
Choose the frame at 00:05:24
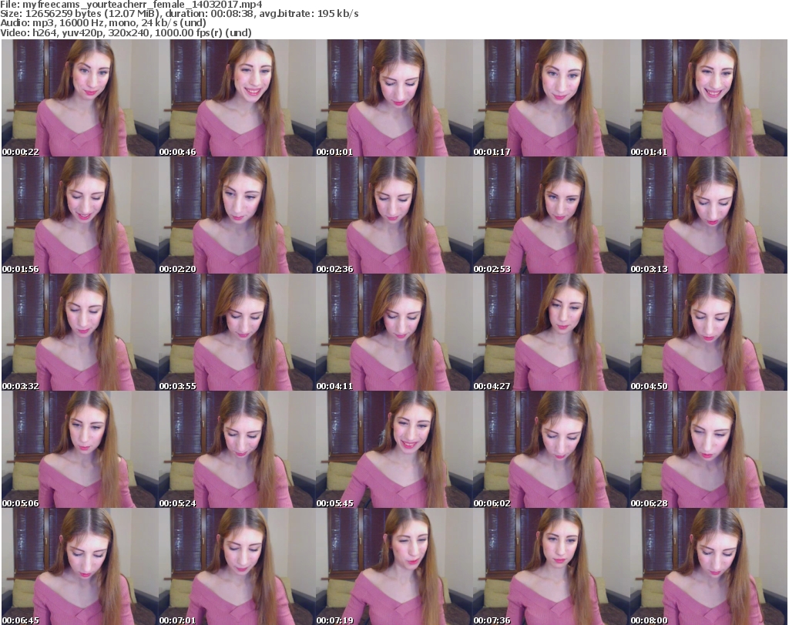point(237,449)
